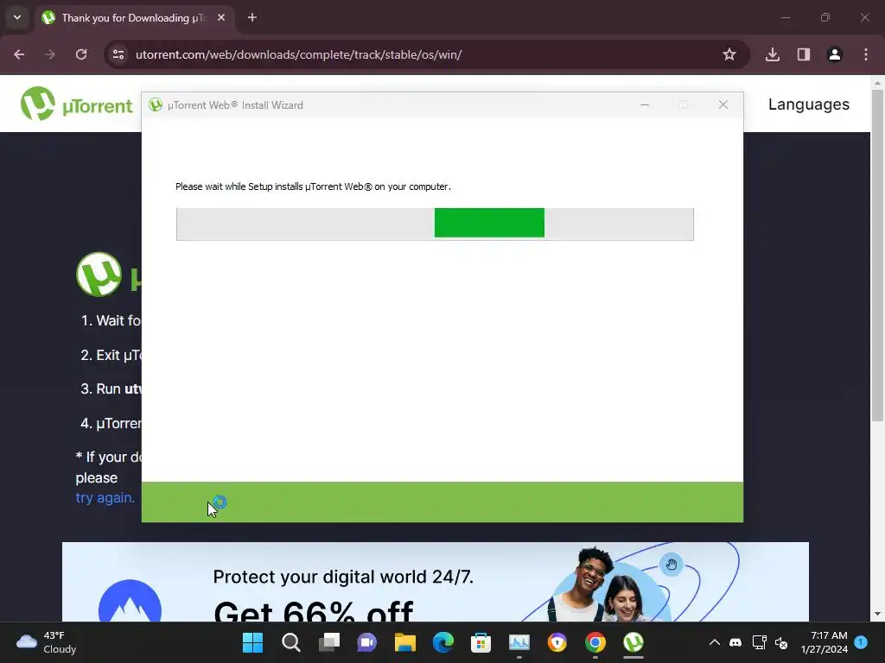The width and height of the screenshot is (885, 663).
Task: Open the resource monitor graph app in taskbar
Action: 519,642
